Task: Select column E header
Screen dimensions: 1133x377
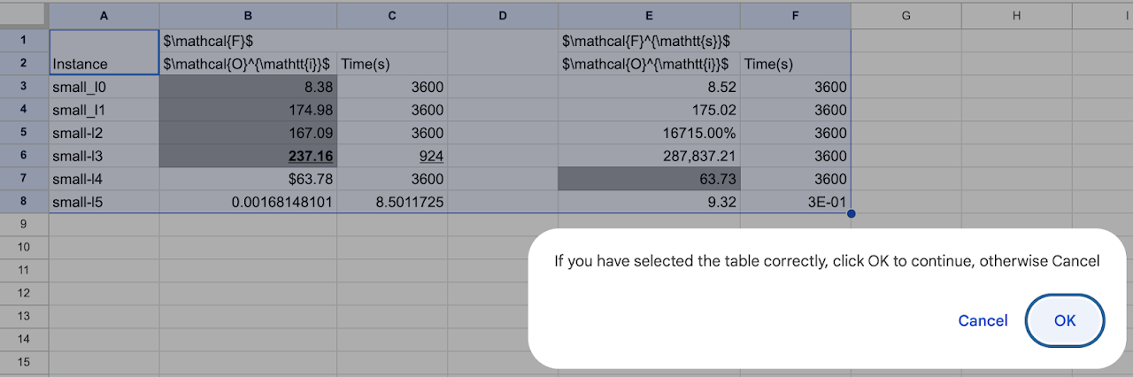Action: point(649,15)
